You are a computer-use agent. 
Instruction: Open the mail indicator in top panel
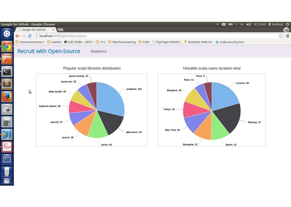click(x=224, y=24)
